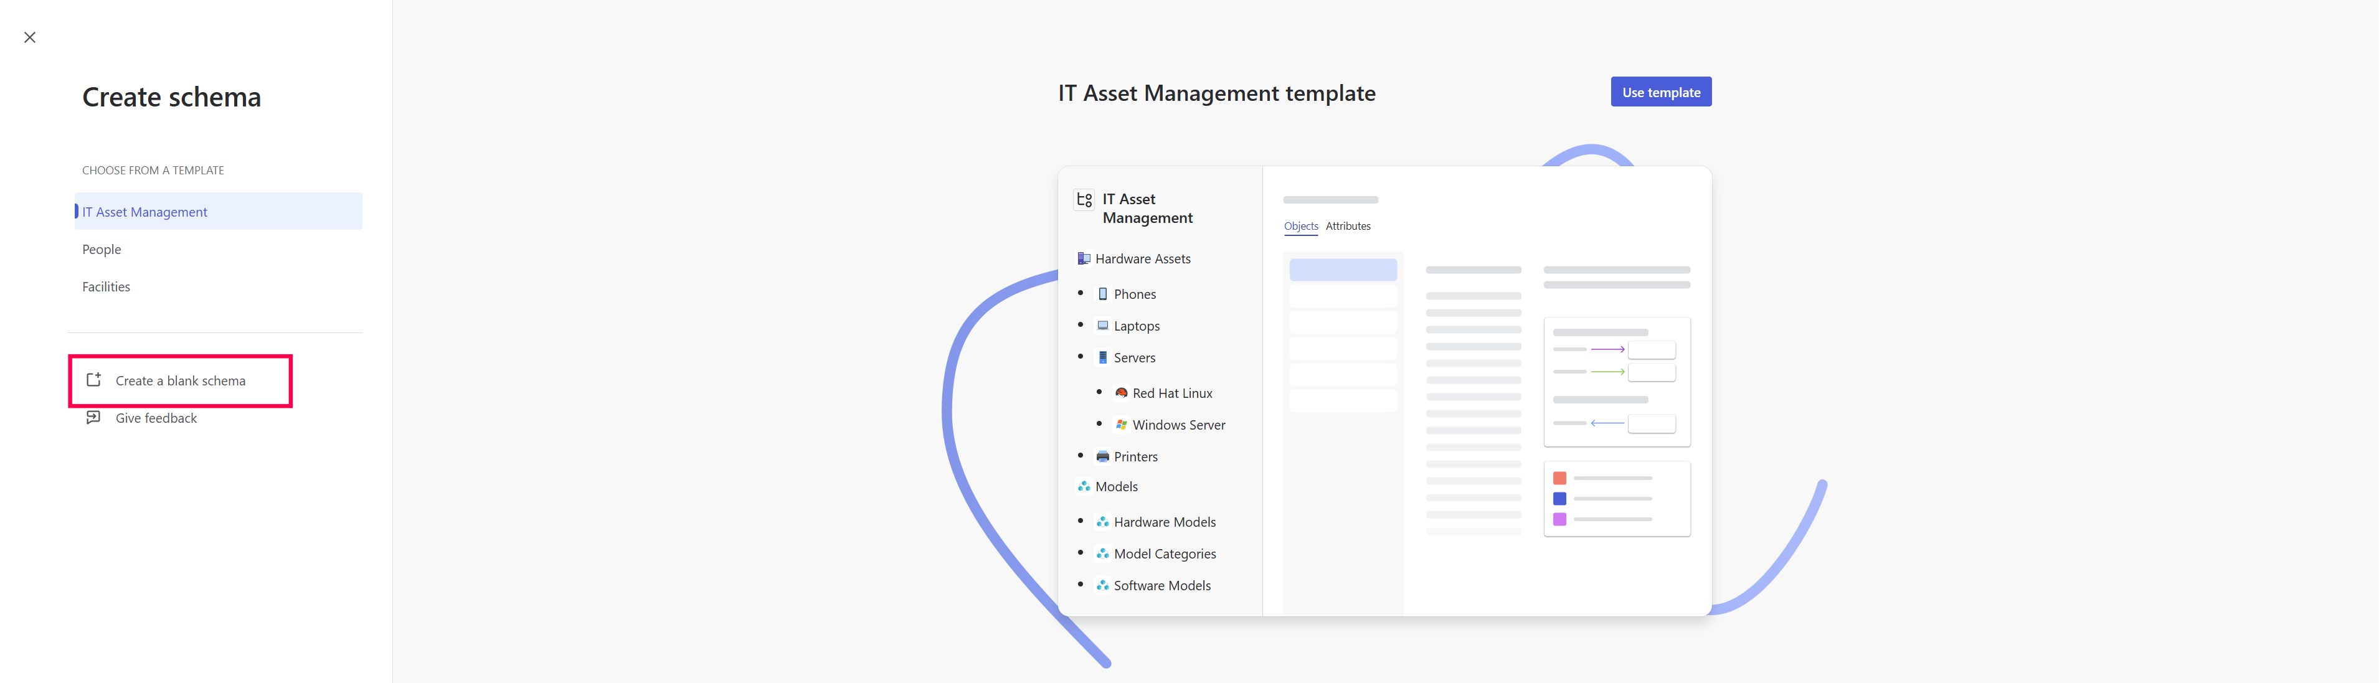The height and width of the screenshot is (683, 2379).
Task: Select the People template
Action: [x=102, y=249]
